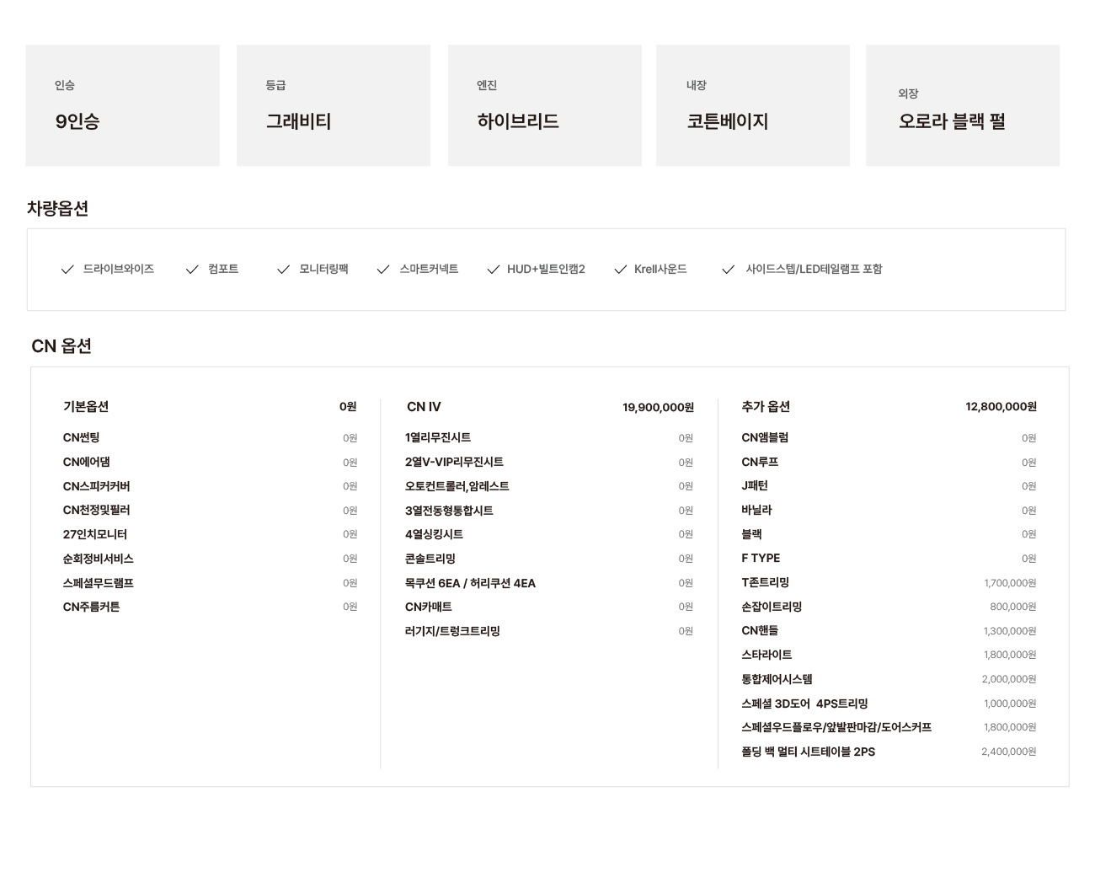Toggle the 통합제어시스템 option row

pyautogui.click(x=777, y=679)
